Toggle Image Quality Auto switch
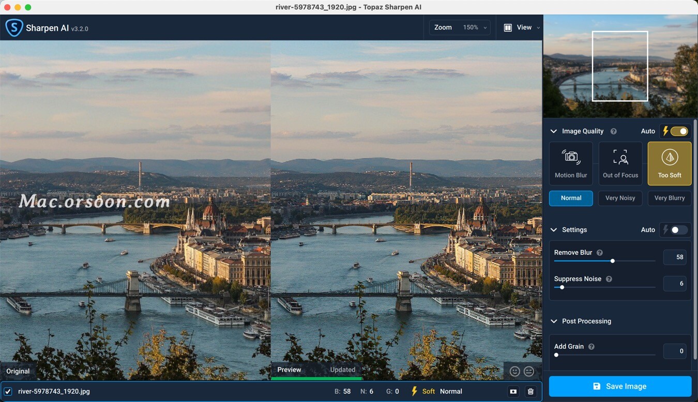 coord(679,131)
